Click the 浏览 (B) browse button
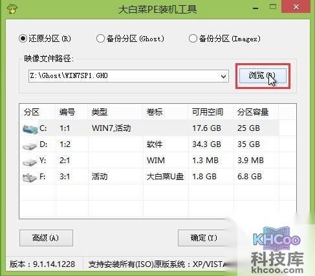This screenshot has width=315, height=276. click(x=263, y=75)
